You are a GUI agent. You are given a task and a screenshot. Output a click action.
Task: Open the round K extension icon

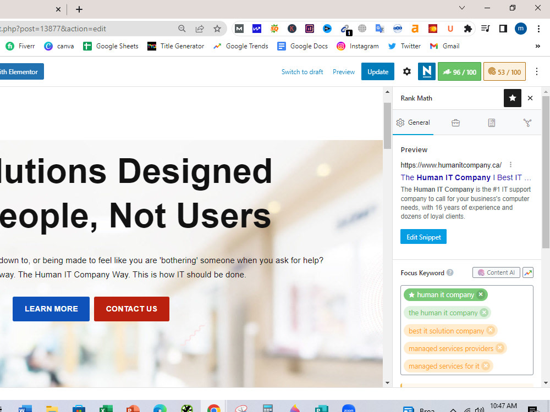click(292, 29)
